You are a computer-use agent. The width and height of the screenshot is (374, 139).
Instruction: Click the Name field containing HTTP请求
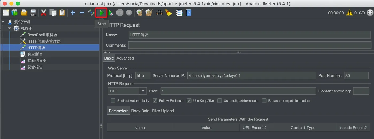pos(250,35)
